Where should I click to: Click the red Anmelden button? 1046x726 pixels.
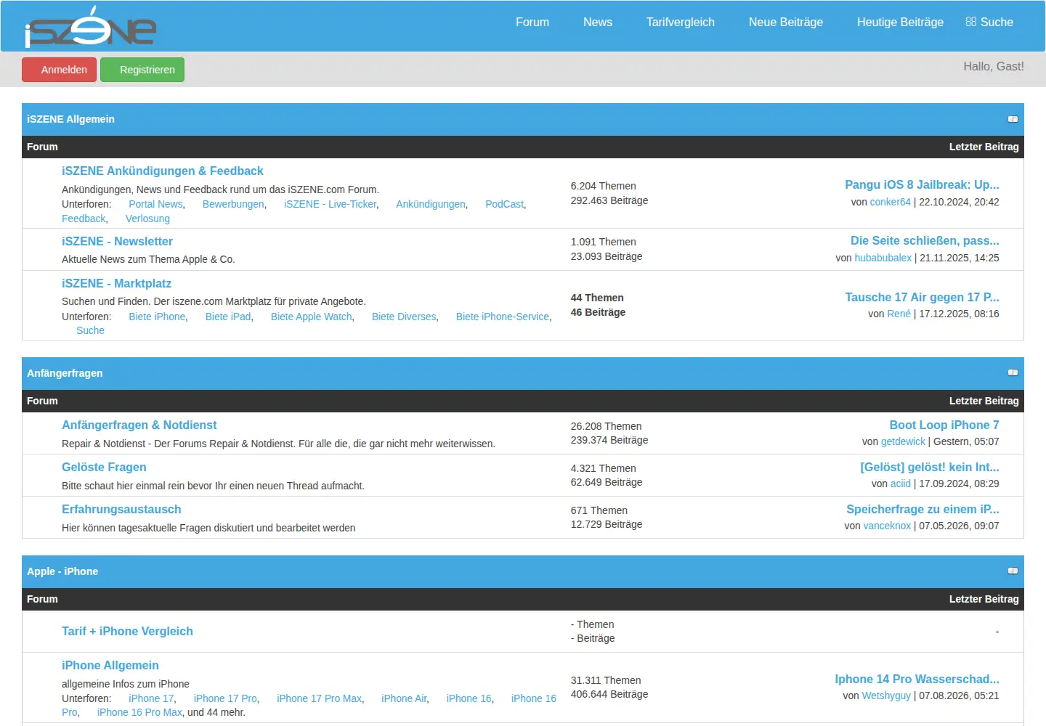(x=60, y=70)
